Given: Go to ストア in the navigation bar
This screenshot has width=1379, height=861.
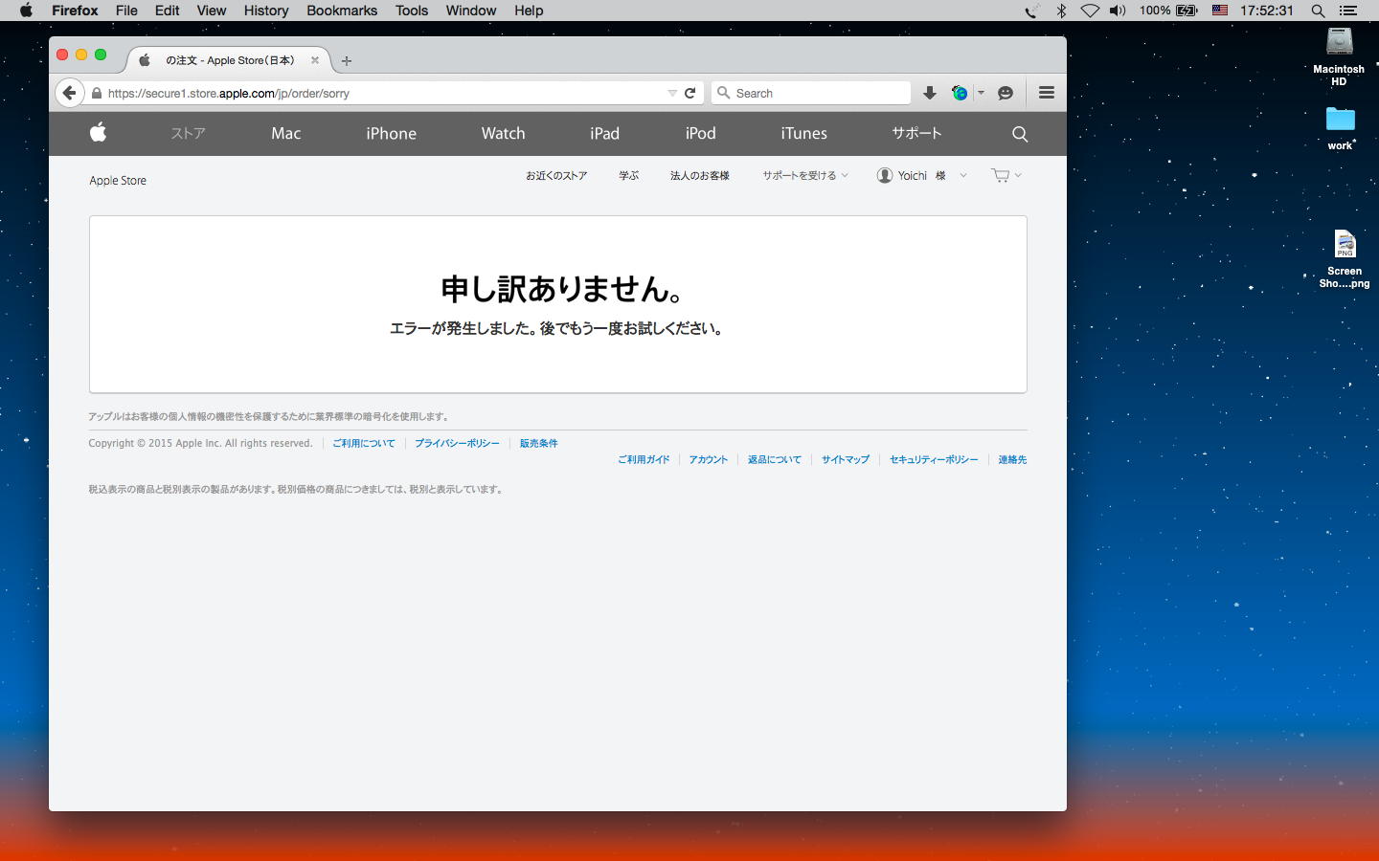Looking at the screenshot, I should point(189,134).
